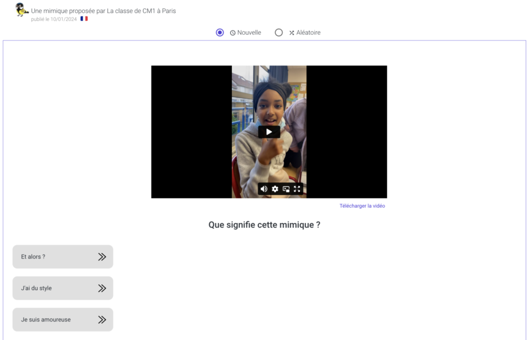
Task: Click the double chevron on "Et alors ?"
Action: 102,256
